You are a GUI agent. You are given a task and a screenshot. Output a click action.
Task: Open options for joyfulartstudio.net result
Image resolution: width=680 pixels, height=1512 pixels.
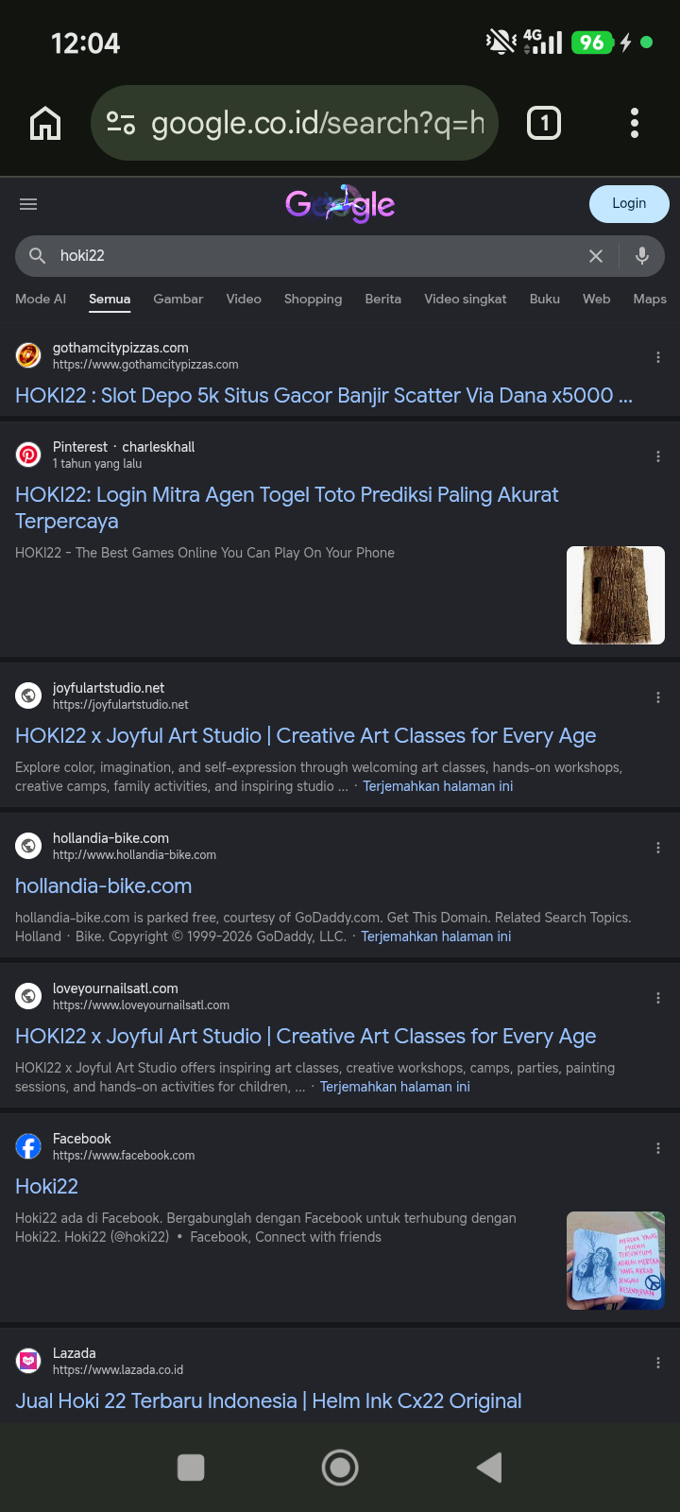pos(658,697)
